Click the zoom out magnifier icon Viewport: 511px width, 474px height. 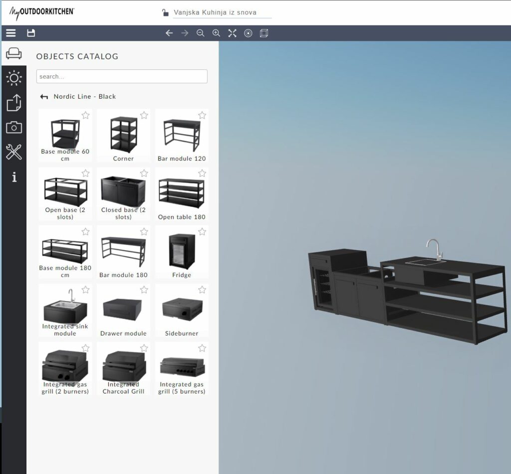(x=200, y=33)
